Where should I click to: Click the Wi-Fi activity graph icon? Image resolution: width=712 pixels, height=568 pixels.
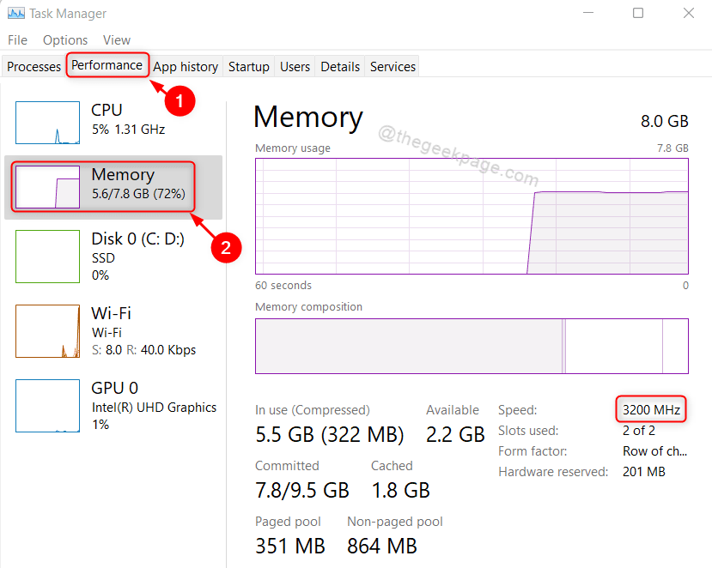click(x=47, y=331)
